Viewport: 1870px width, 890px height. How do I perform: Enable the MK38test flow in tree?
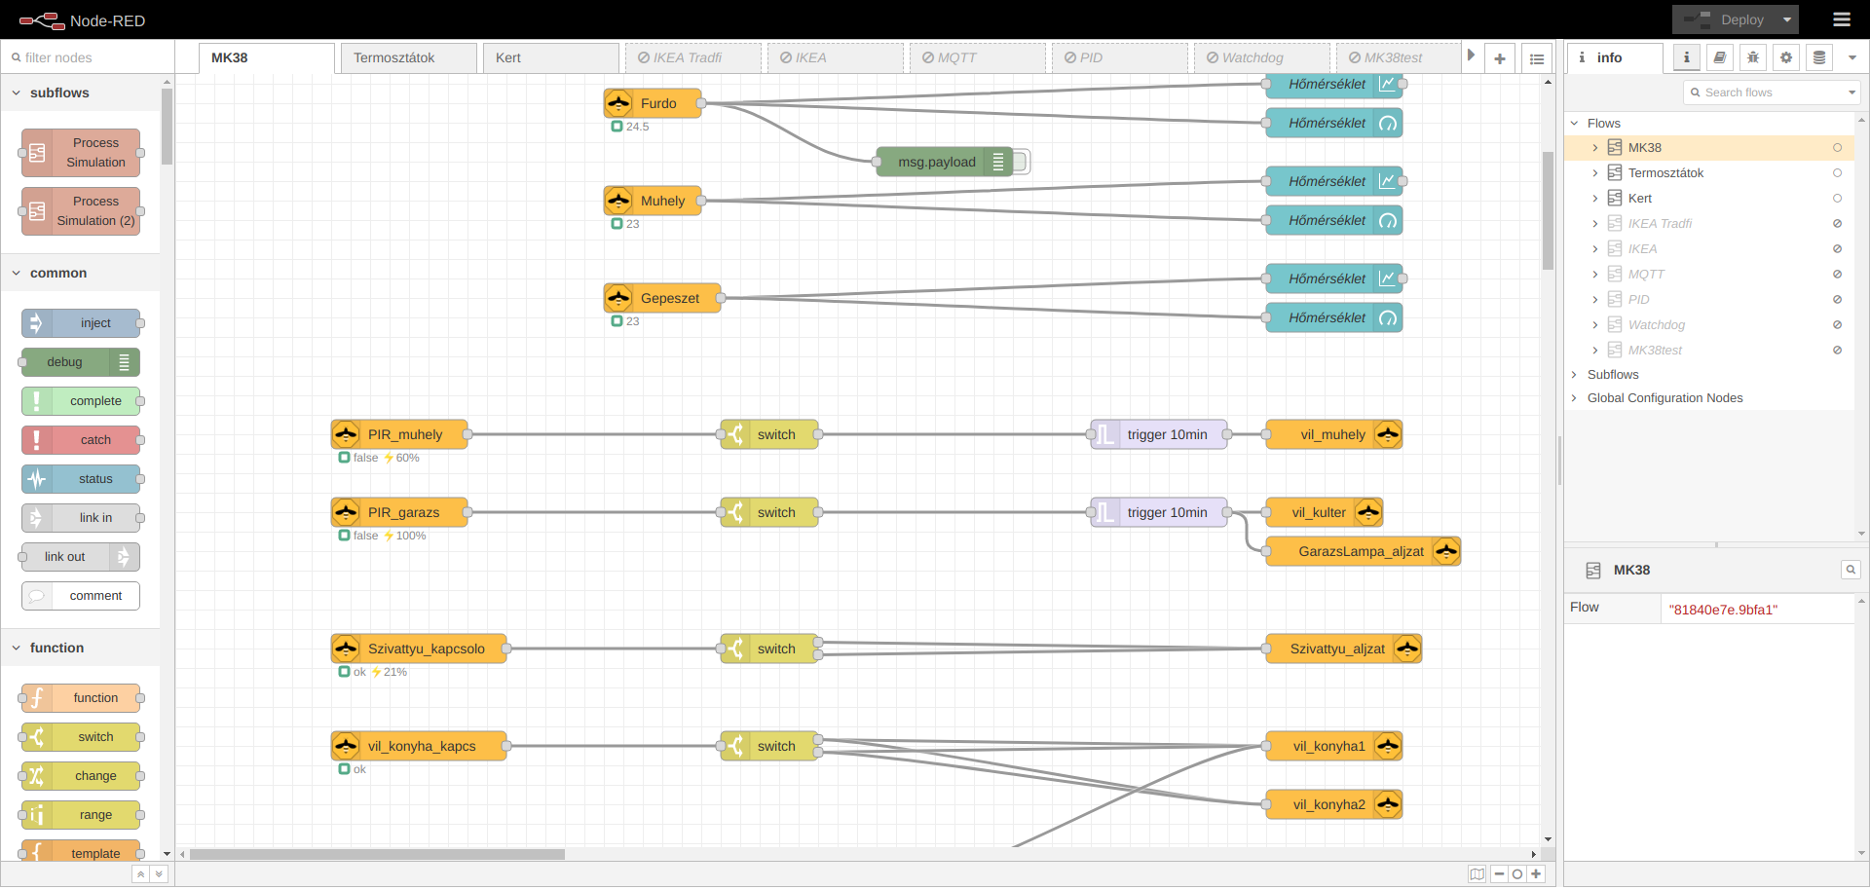[1837, 351]
